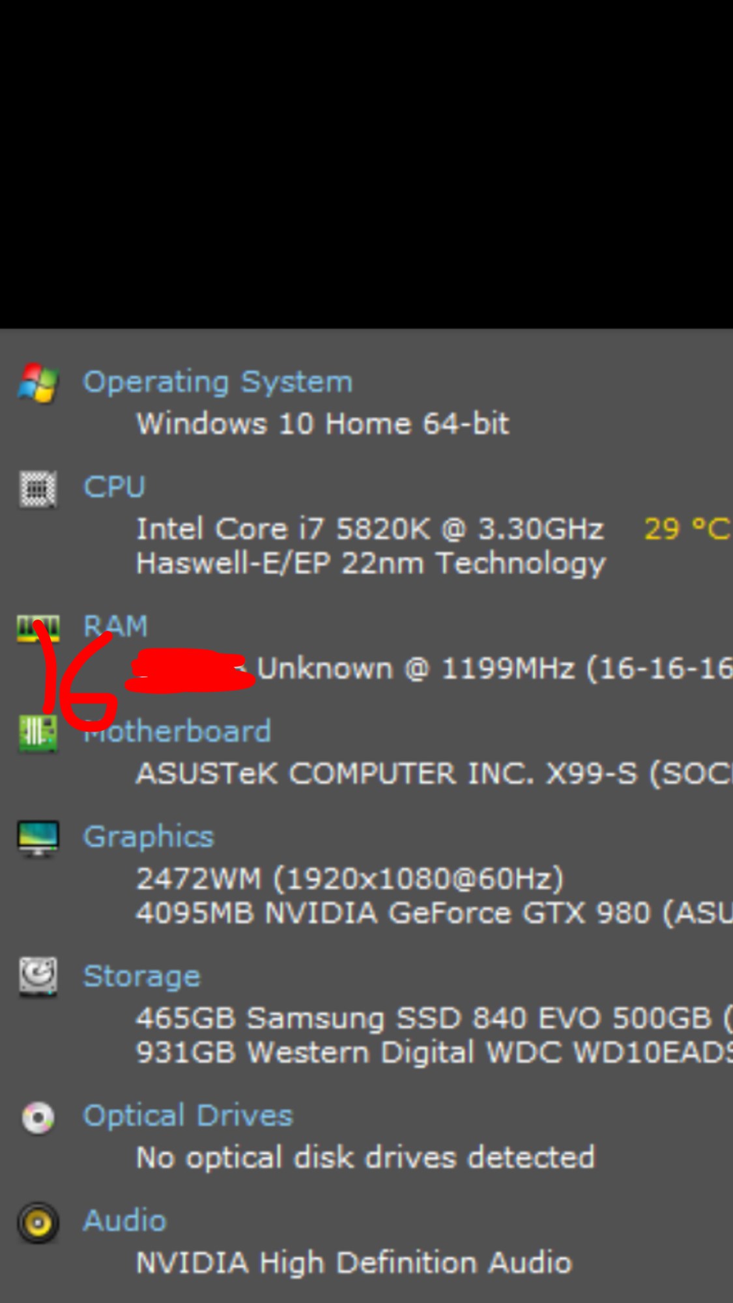Screen dimensions: 733x1303
Task: Click the CPU chip icon
Action: tap(38, 489)
